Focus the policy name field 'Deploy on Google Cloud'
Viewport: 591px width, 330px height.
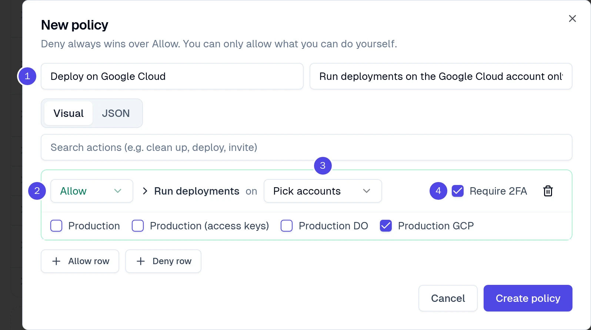tap(172, 76)
